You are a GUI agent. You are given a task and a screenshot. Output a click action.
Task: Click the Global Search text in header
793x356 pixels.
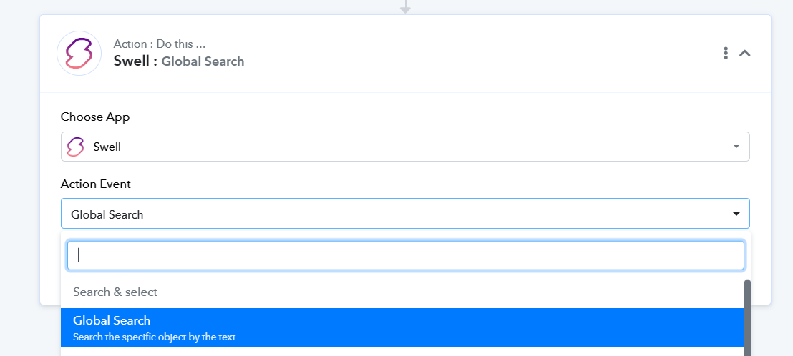point(203,61)
